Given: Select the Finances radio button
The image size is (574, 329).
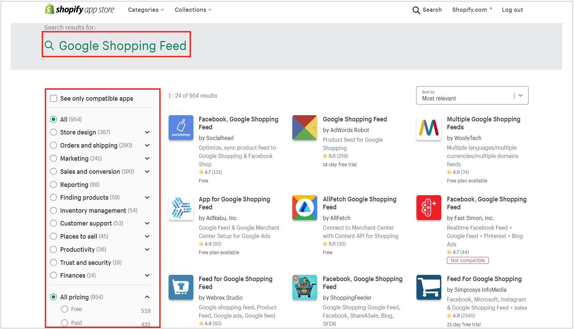Looking at the screenshot, I should coord(53,275).
